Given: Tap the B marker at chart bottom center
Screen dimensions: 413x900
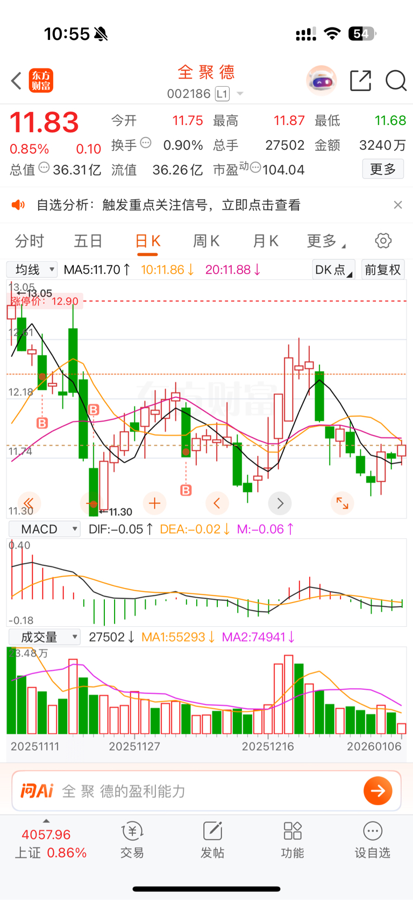Looking at the screenshot, I should 186,490.
